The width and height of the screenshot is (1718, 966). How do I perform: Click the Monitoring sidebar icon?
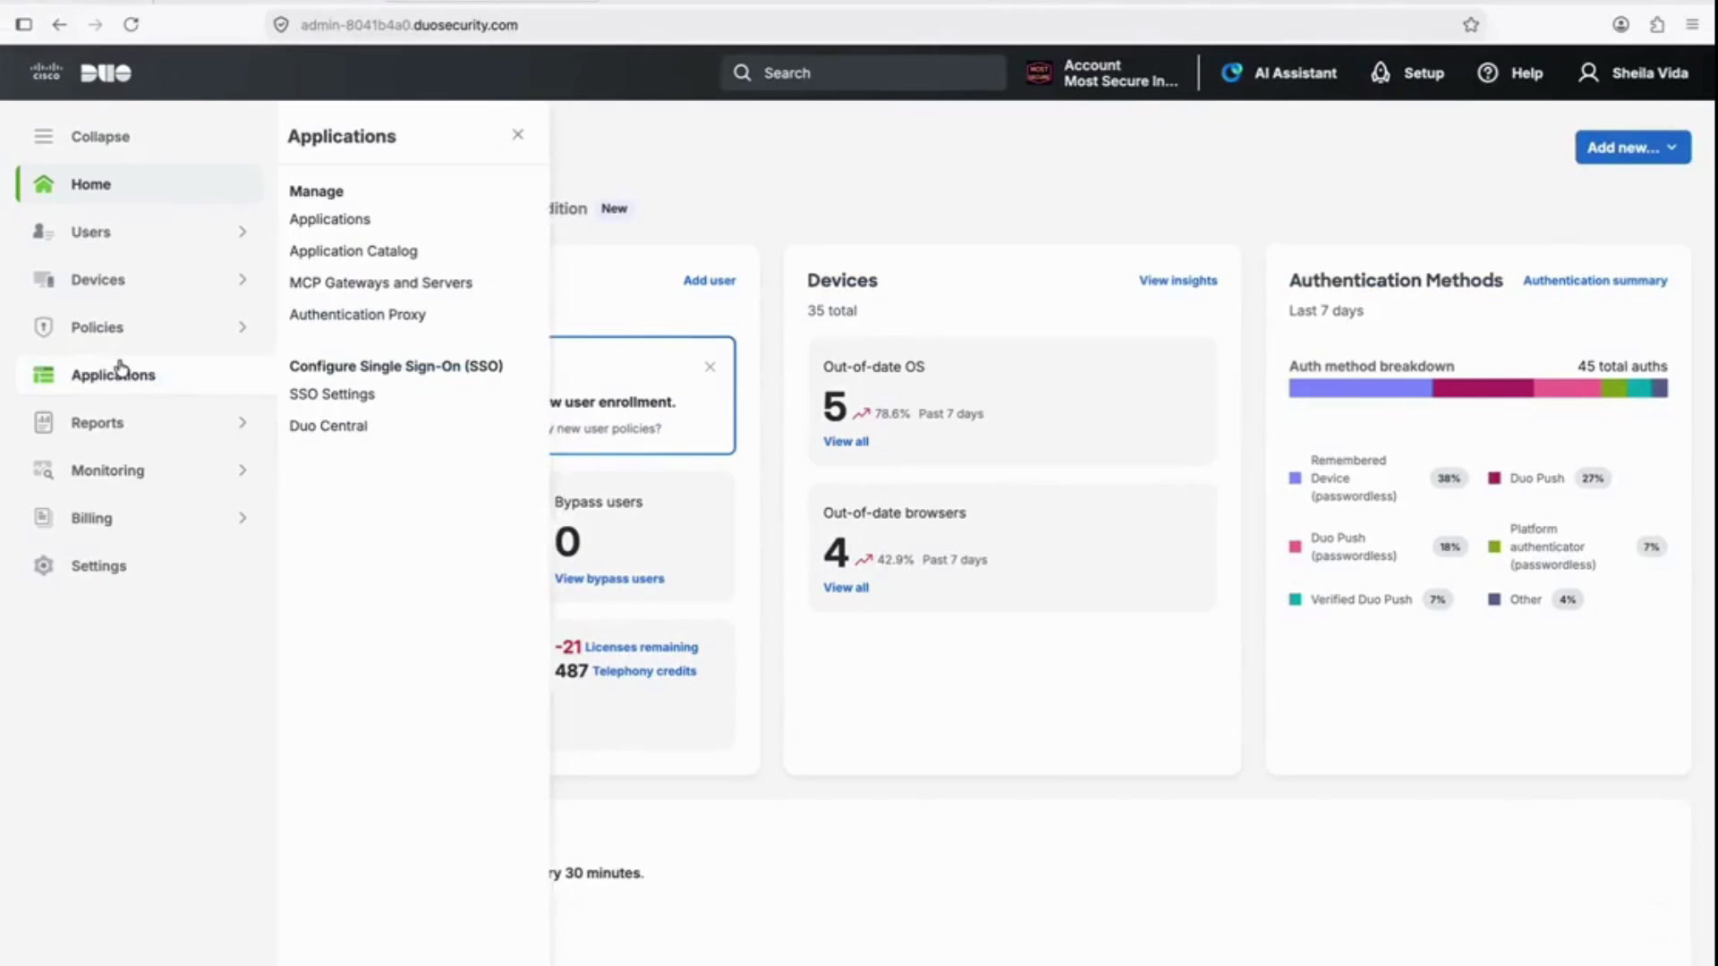(43, 470)
